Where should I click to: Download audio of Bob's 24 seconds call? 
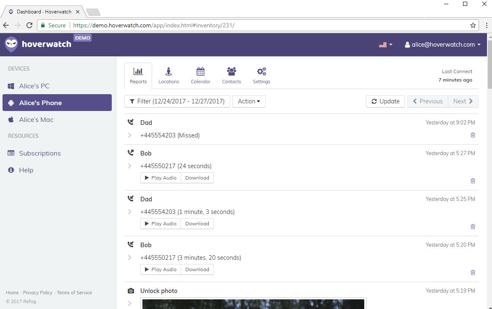pyautogui.click(x=197, y=178)
